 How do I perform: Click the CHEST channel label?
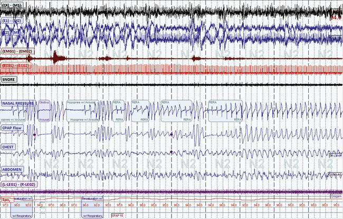[x=9, y=147]
